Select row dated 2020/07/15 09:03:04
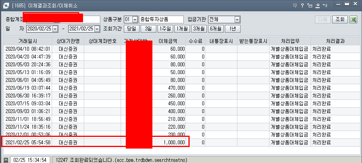This screenshot has width=362, height=163. [182, 104]
